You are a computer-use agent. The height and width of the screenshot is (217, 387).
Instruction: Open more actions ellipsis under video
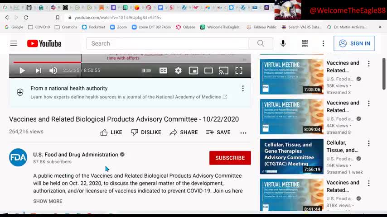(243, 133)
